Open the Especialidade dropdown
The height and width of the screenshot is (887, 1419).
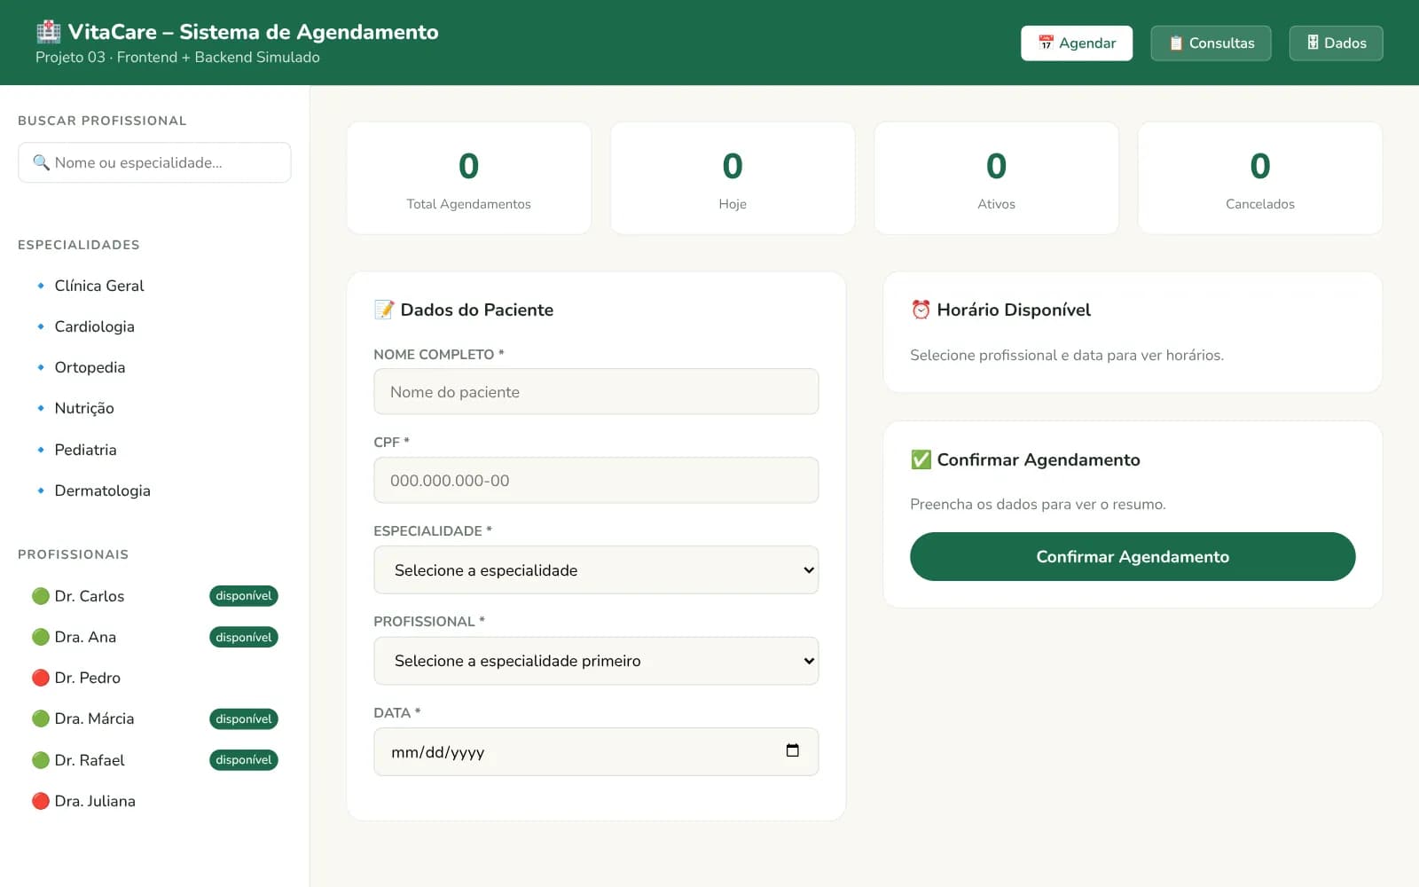596,569
